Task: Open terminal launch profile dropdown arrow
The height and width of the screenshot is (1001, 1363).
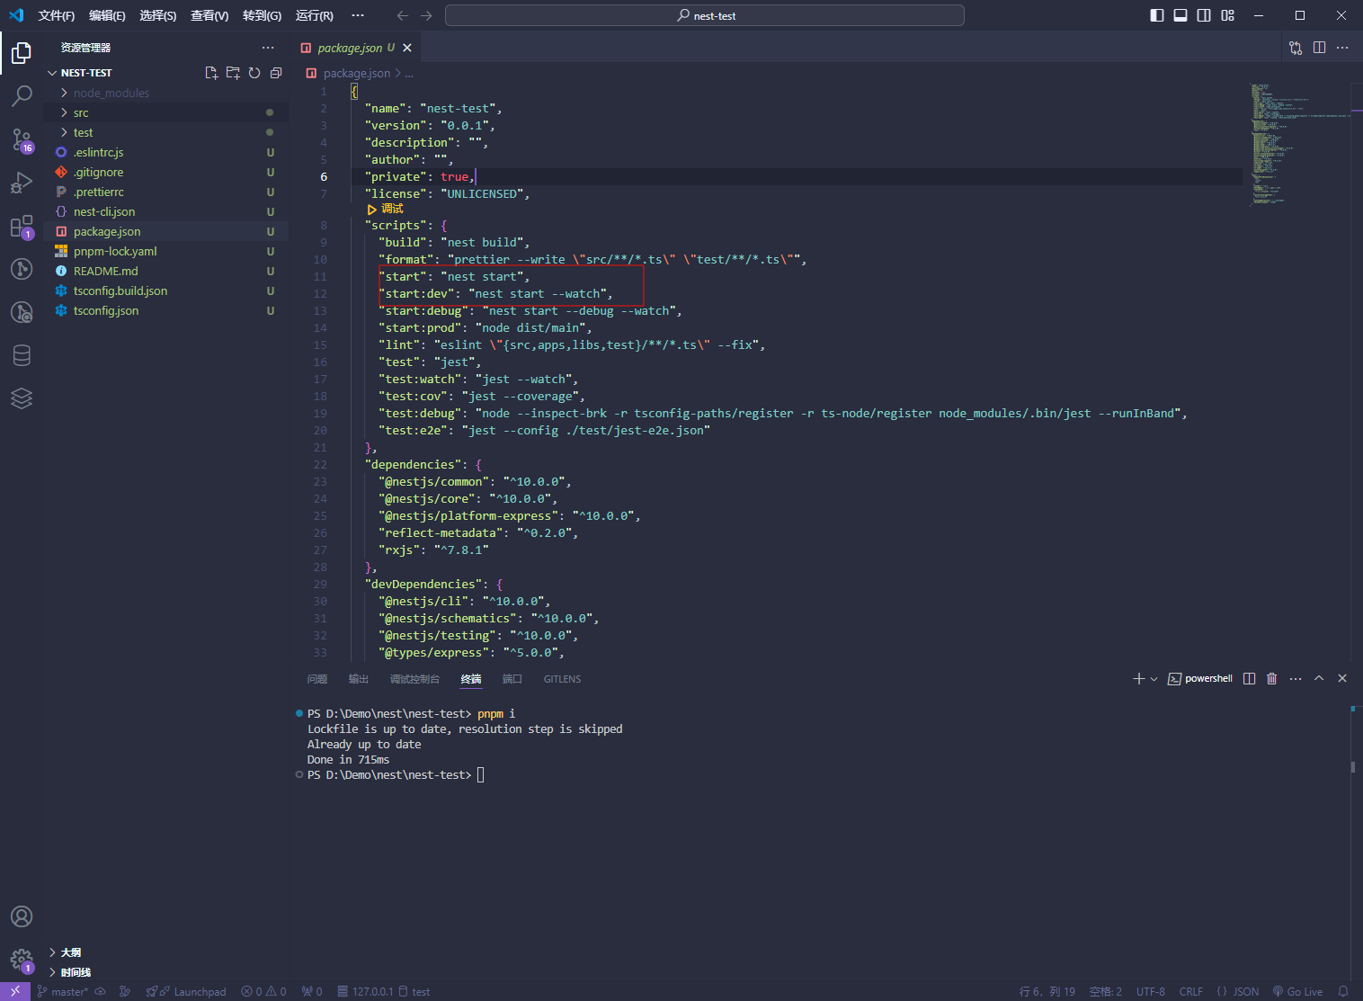Action: (1154, 679)
